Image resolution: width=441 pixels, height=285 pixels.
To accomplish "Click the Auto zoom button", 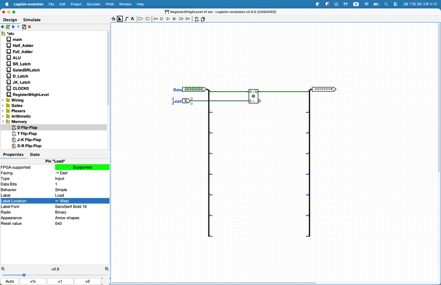I will [x=9, y=282].
